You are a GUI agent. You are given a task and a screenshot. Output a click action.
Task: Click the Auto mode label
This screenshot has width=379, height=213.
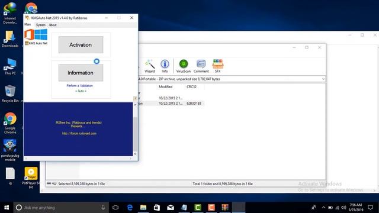click(81, 91)
